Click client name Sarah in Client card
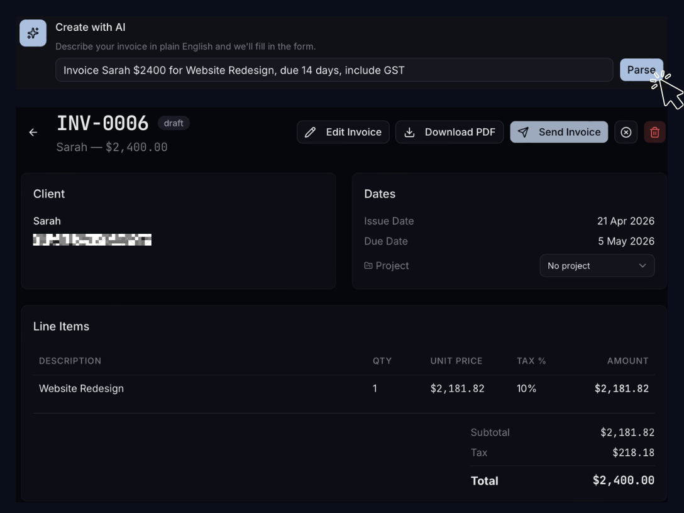 click(47, 221)
